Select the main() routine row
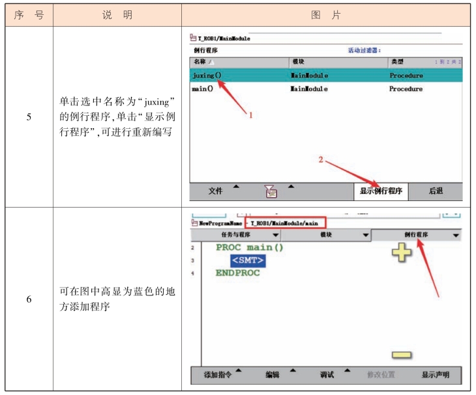Image resolution: width=476 pixels, height=395 pixels. pyautogui.click(x=326, y=89)
